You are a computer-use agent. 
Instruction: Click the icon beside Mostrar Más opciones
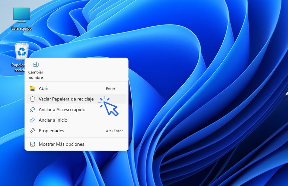(32, 144)
